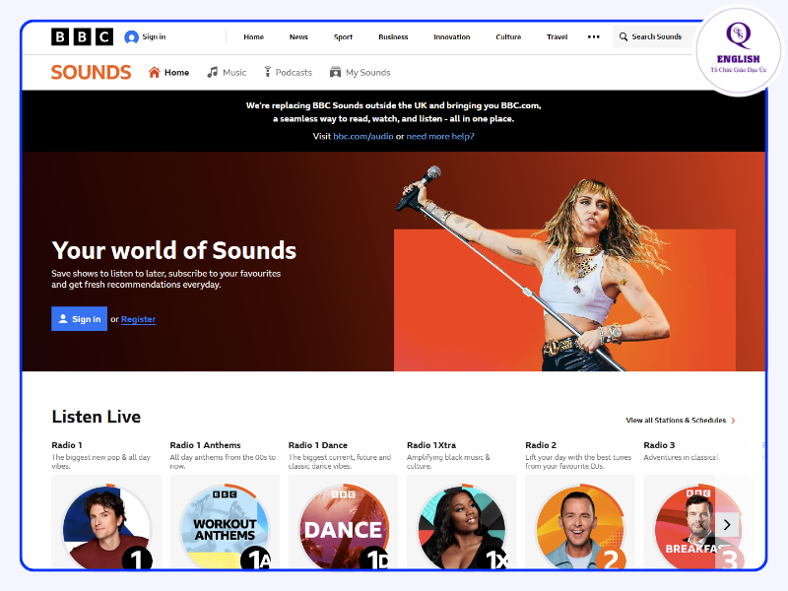Click the orange SOUNDS logo
This screenshot has height=591, width=788.
point(91,72)
